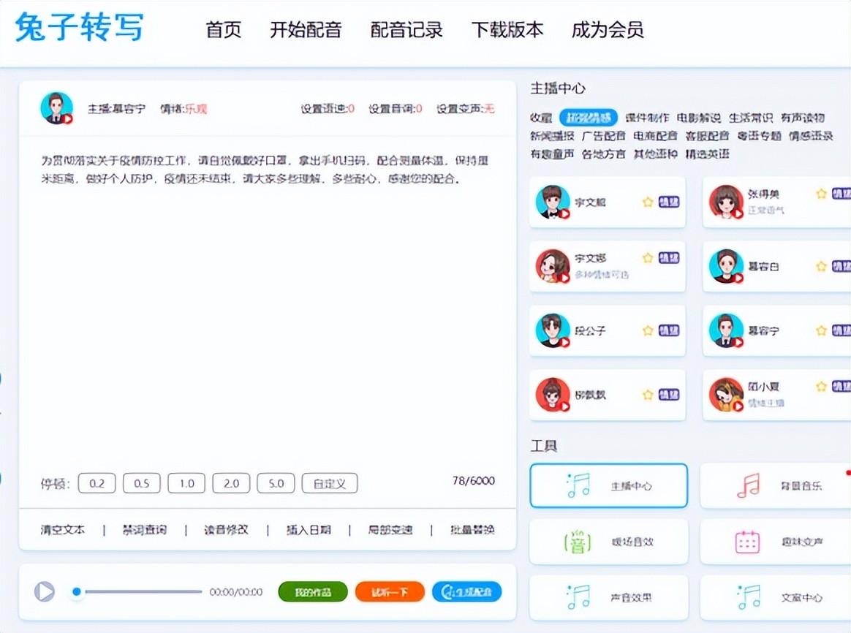Preview the voice of anchor 张得美 via avatar
Viewport: 851px width, 633px height.
[726, 202]
